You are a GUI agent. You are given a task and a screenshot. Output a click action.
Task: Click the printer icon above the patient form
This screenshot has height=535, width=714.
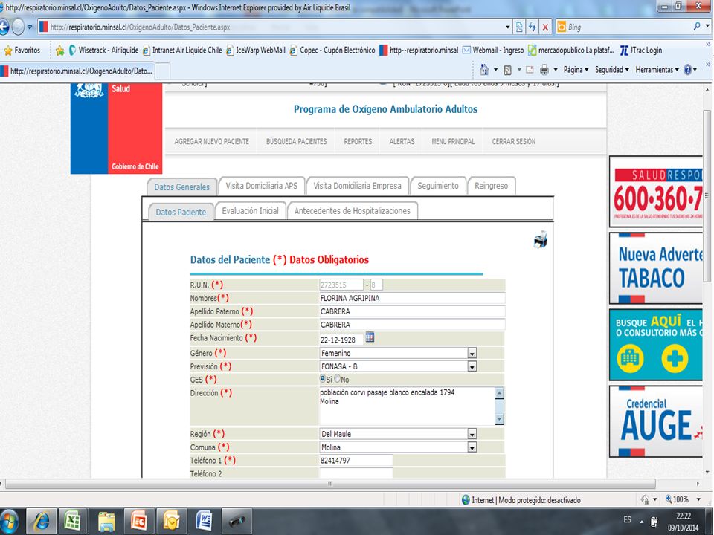[x=541, y=239]
